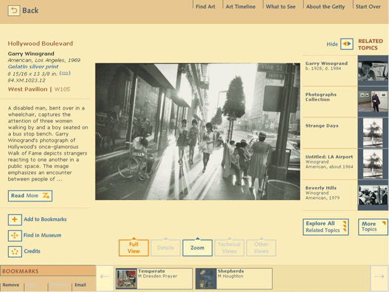Viewport: 389px width, 292px height.
Task: Open the Find Art menu
Action: 205,7
